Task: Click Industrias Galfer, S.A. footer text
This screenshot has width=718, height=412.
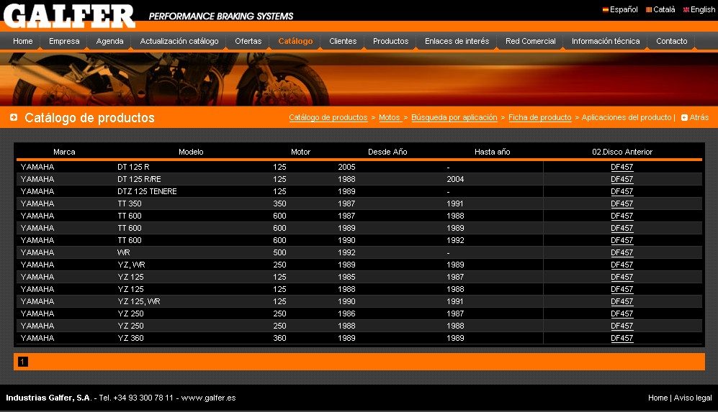Action: click(x=48, y=398)
